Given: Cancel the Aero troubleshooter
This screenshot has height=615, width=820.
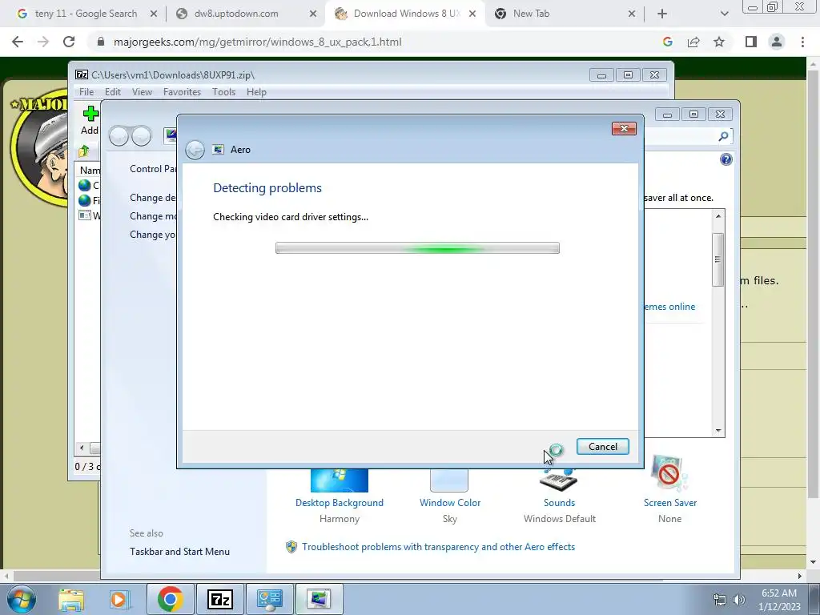Looking at the screenshot, I should tap(602, 447).
